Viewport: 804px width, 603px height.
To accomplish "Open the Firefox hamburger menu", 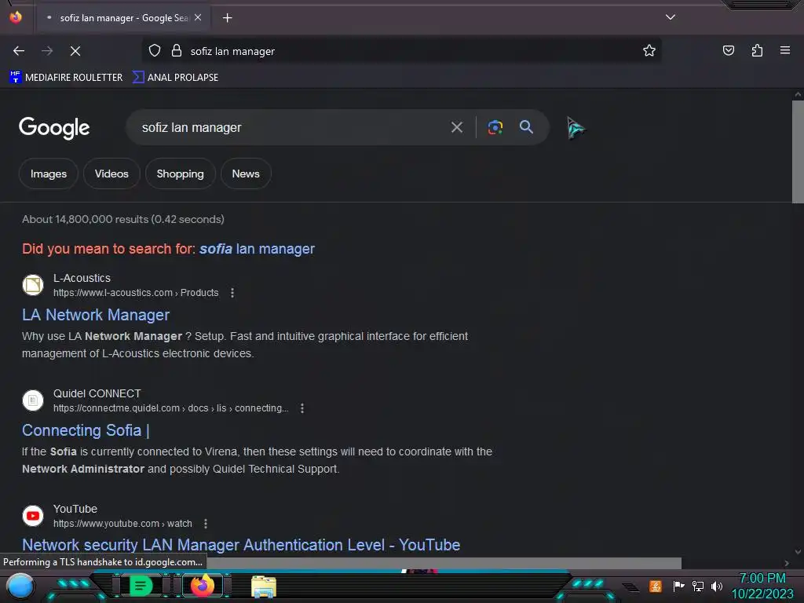I will coord(785,50).
